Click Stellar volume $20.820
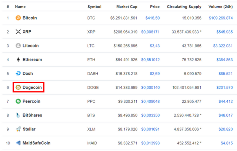 pyautogui.click(x=226, y=129)
